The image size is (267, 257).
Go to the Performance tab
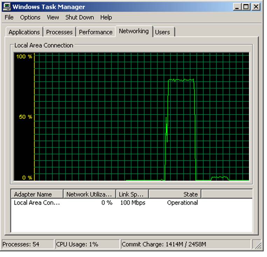96,32
